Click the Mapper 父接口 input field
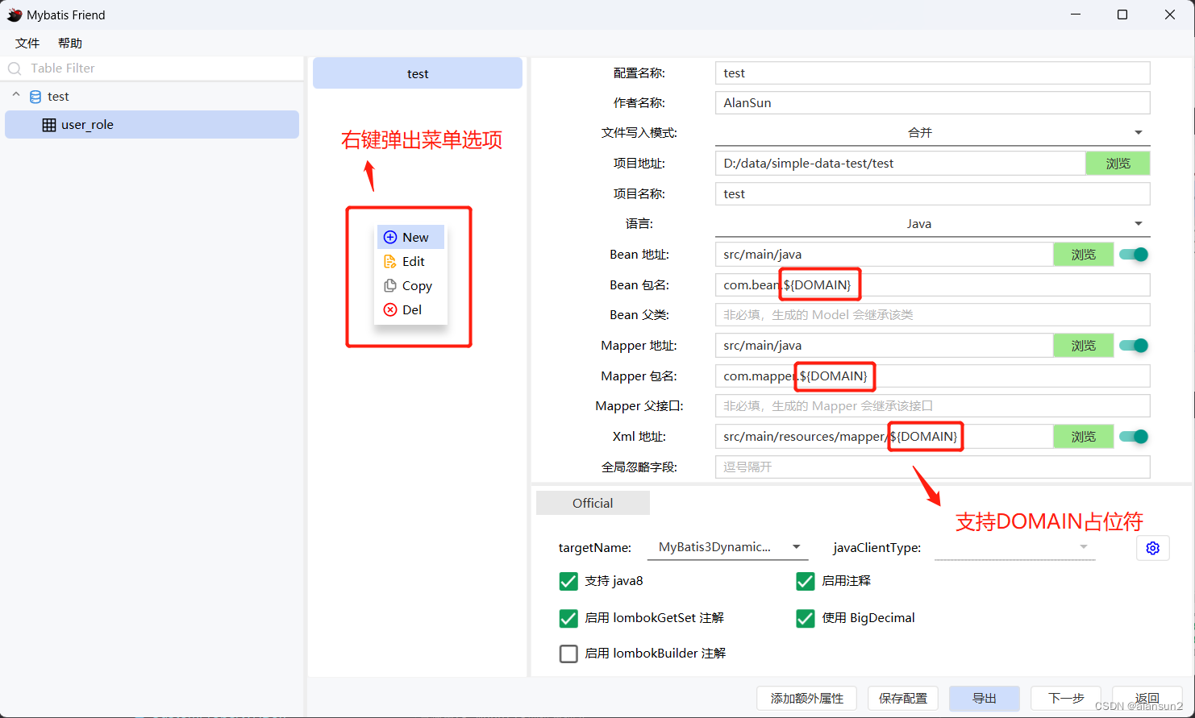The height and width of the screenshot is (718, 1195). click(x=932, y=406)
